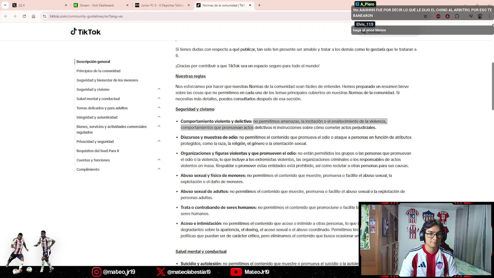Reload the current page
The image size is (494, 278).
[24, 16]
